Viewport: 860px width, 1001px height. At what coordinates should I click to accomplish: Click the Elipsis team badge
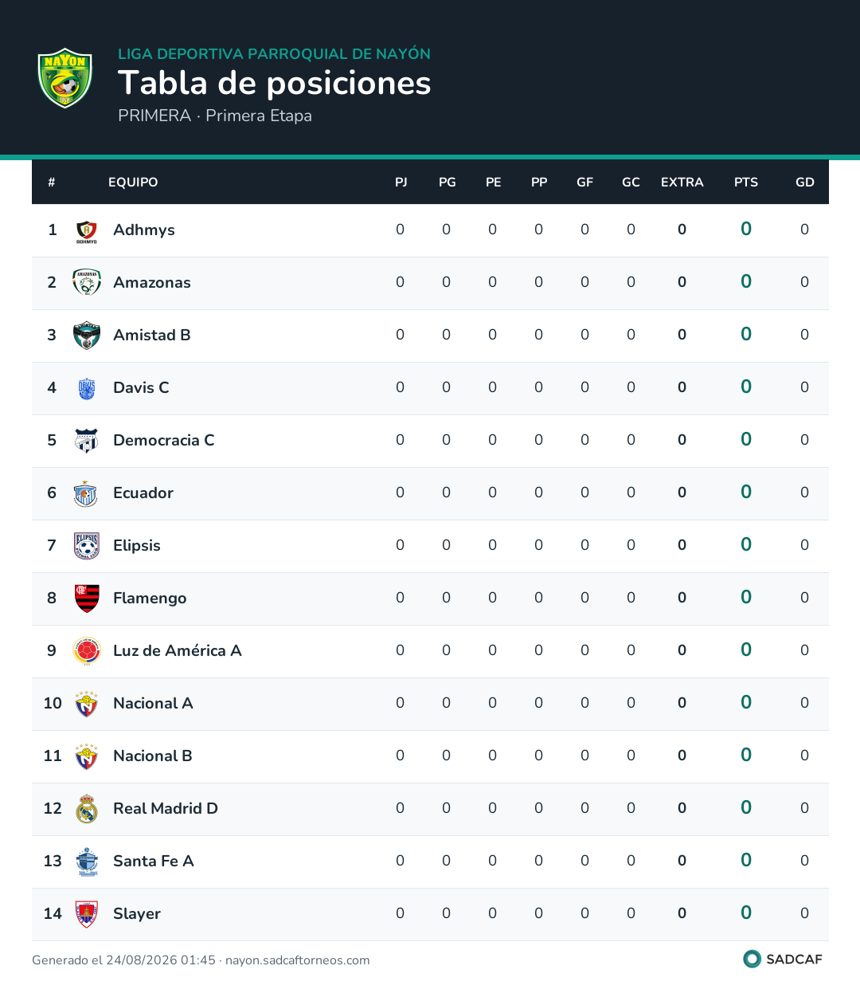click(x=87, y=546)
